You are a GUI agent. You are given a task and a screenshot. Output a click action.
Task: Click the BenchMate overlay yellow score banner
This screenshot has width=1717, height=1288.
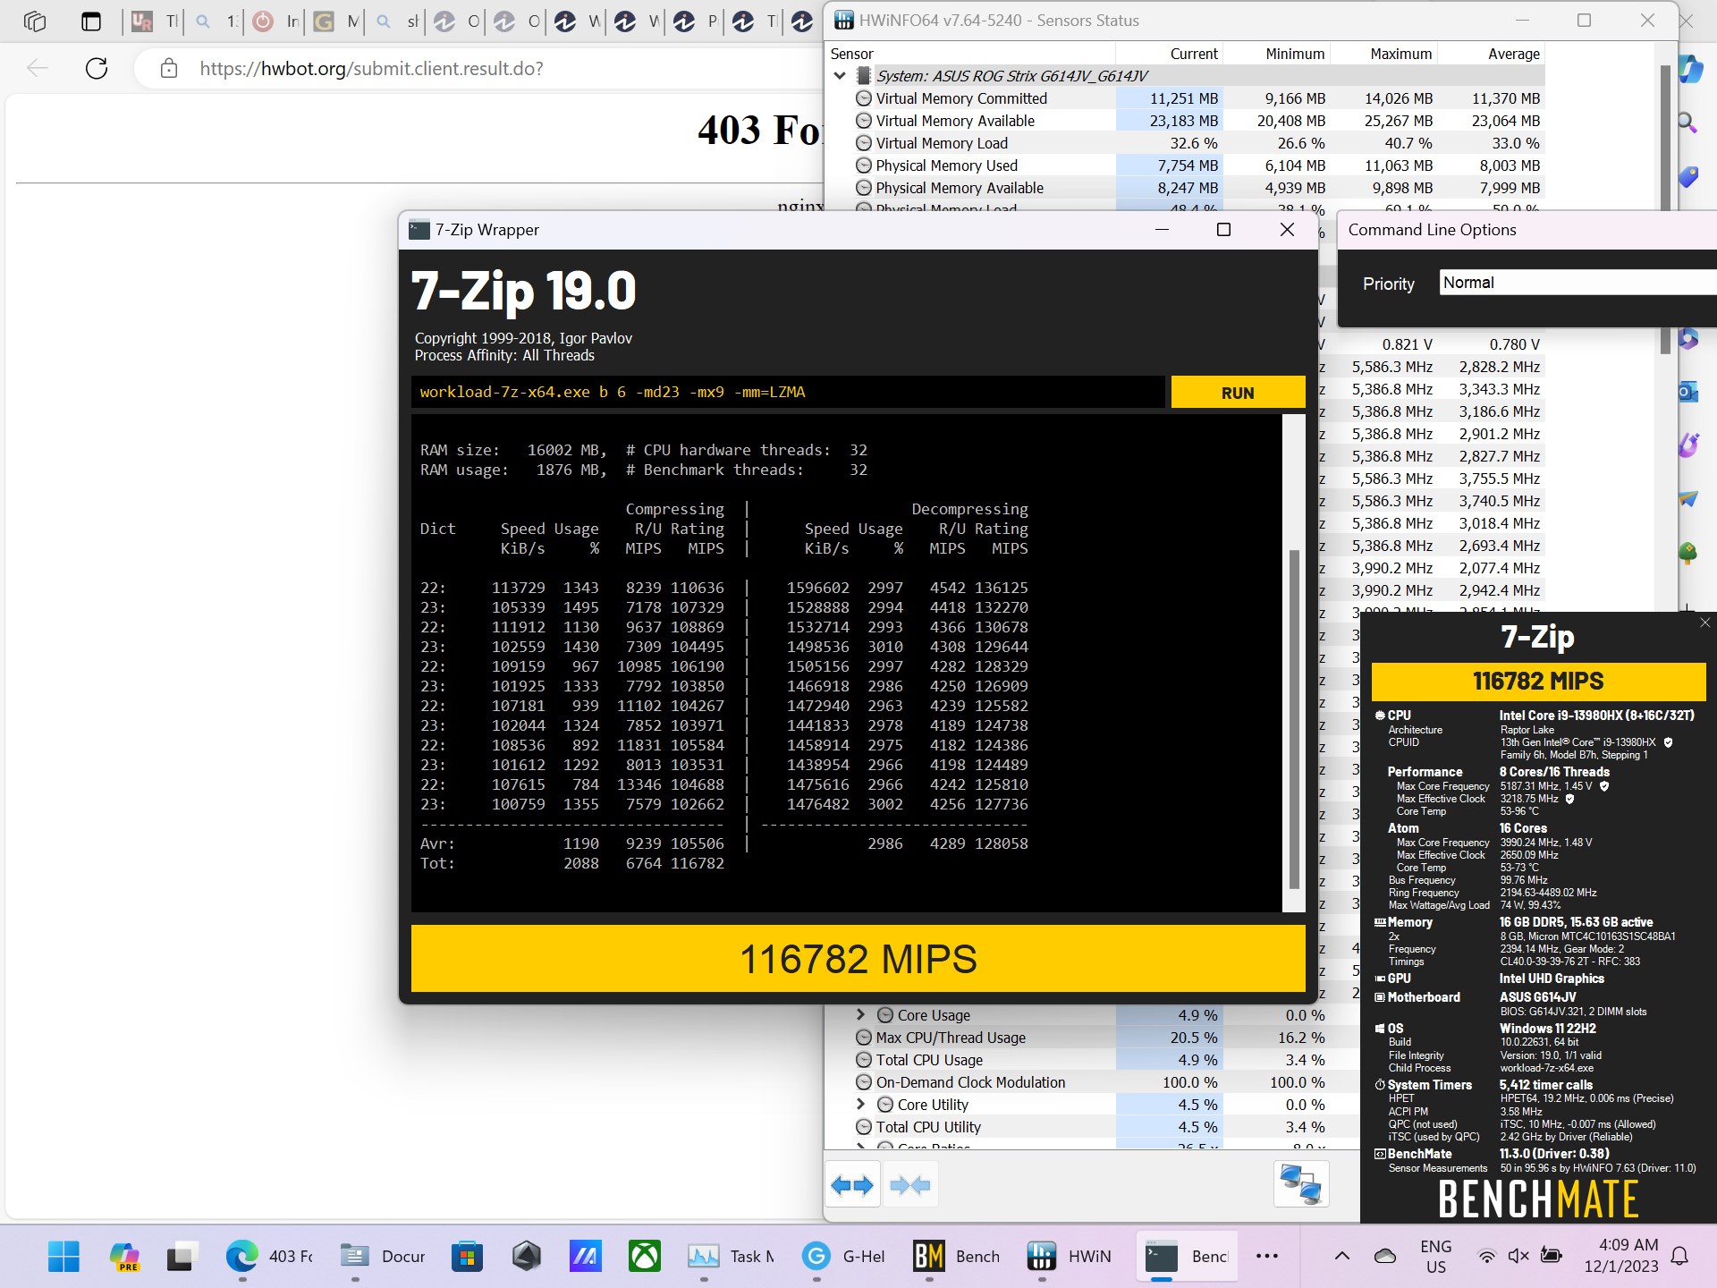(x=1538, y=681)
